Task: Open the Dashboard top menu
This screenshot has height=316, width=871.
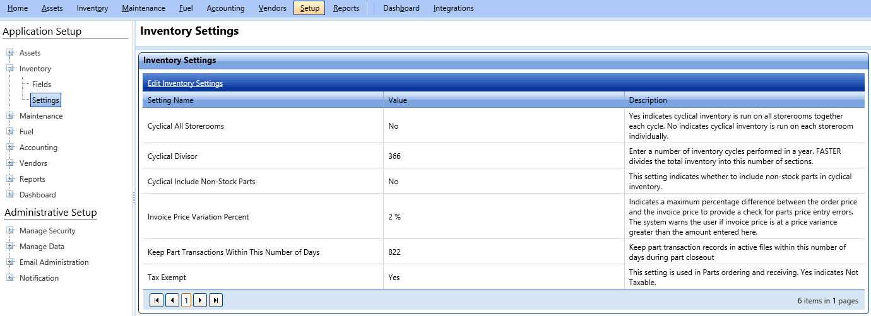Action: coord(401,8)
